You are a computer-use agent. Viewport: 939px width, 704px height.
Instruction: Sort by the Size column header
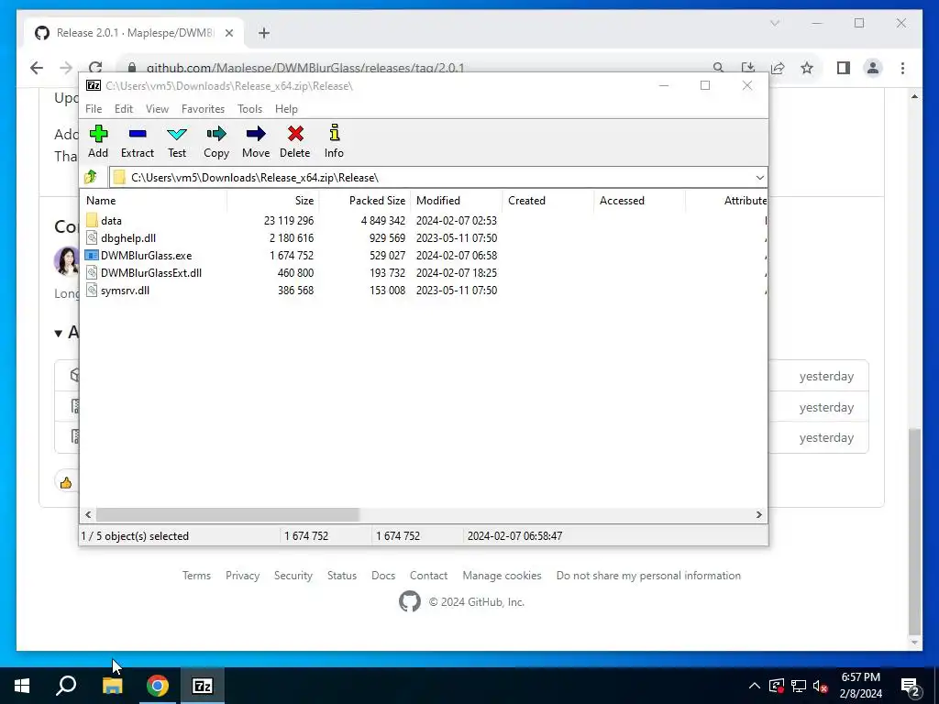pos(272,201)
